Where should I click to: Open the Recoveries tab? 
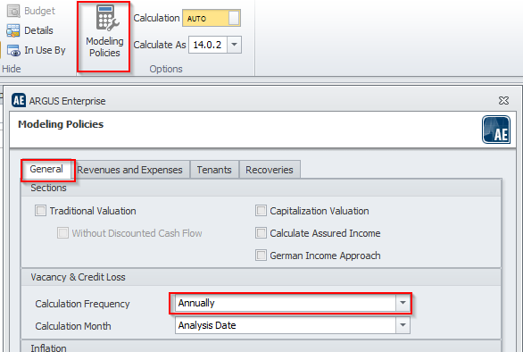point(270,170)
